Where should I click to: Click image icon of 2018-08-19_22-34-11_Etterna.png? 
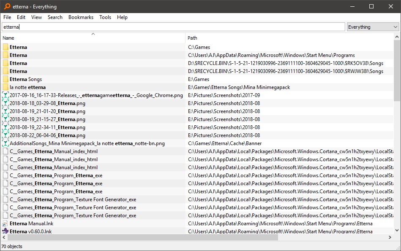coord(5,127)
